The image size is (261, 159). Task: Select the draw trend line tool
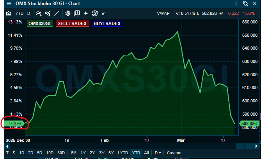(57, 13)
